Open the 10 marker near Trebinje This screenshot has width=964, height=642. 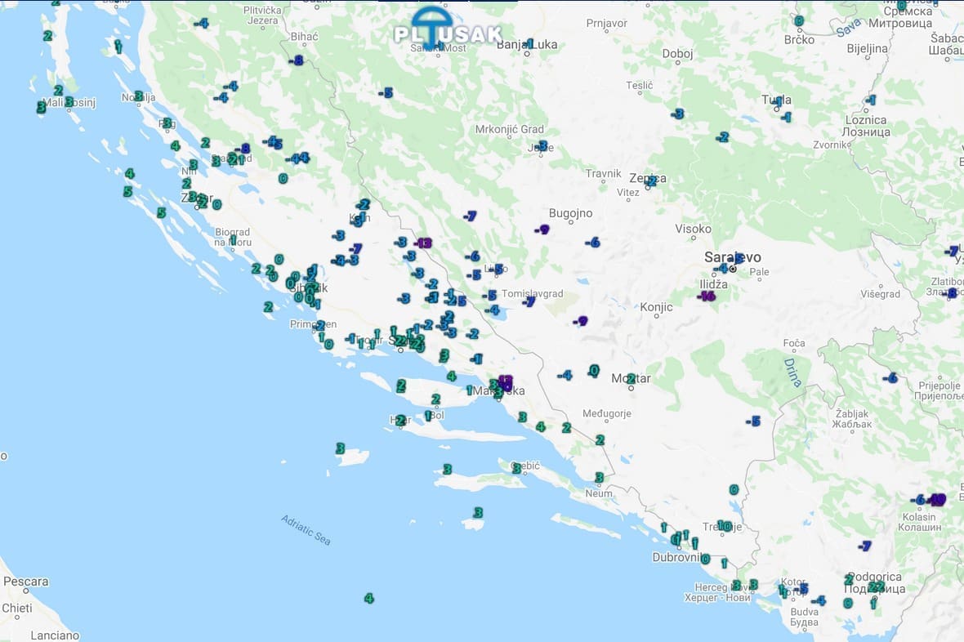click(x=724, y=526)
